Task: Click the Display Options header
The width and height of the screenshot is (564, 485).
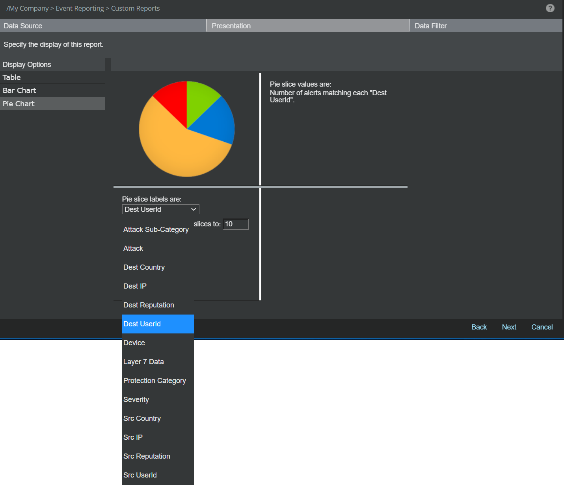Action: [x=52, y=65]
